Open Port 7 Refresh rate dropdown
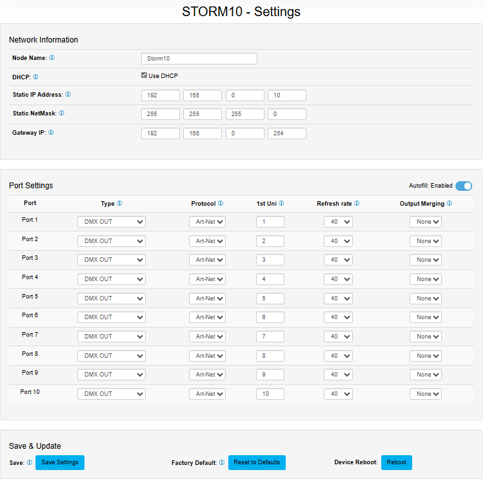487x481 pixels. pos(338,337)
